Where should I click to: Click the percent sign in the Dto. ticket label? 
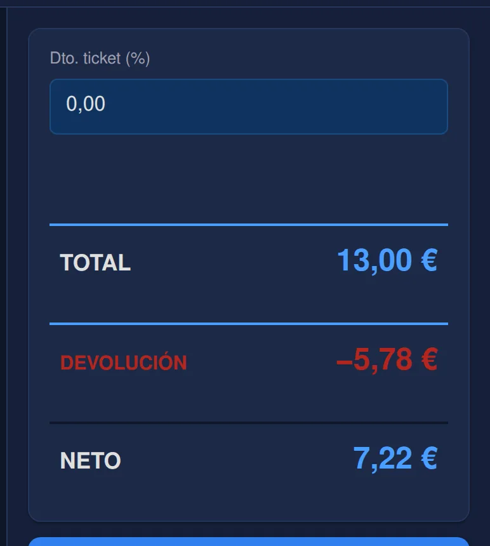point(138,58)
